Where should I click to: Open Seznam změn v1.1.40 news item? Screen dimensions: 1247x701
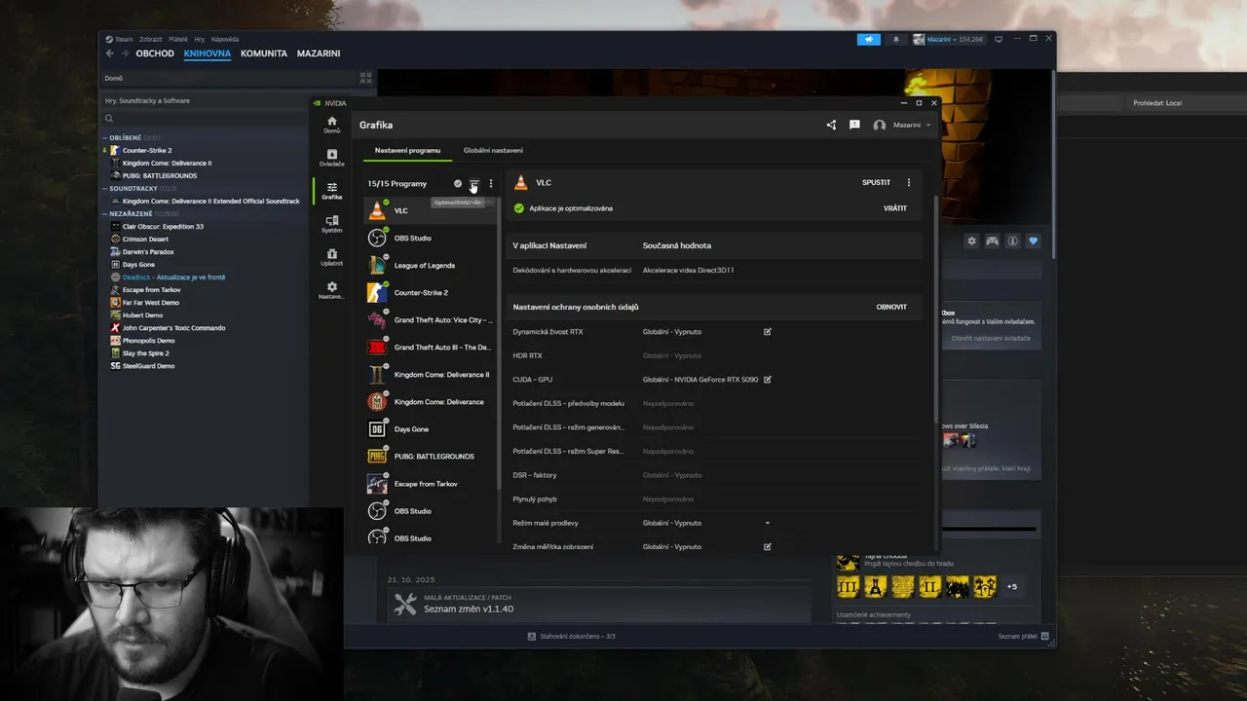pyautogui.click(x=469, y=609)
